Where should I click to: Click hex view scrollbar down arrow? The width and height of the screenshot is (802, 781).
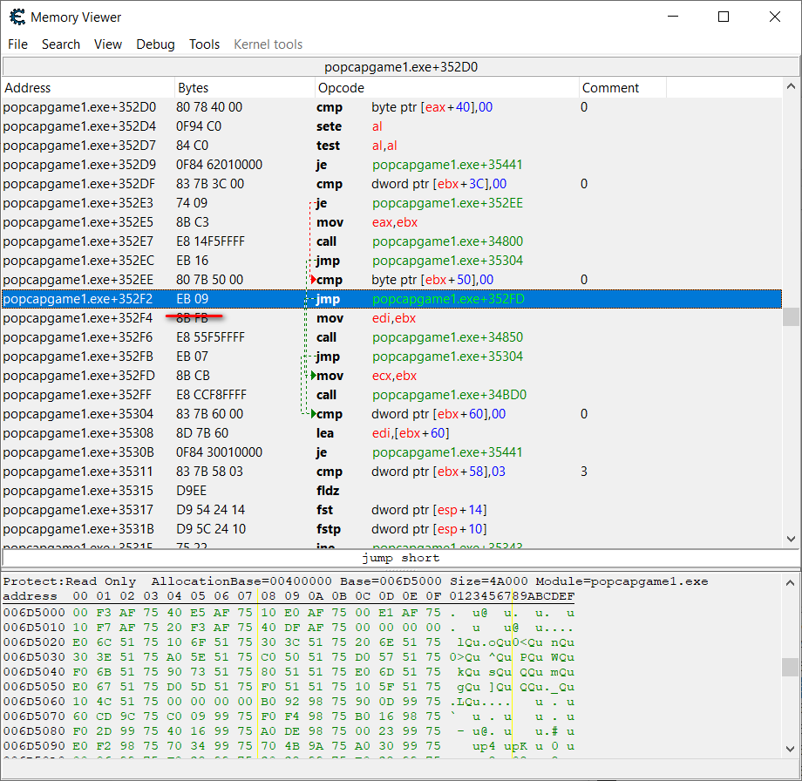(x=791, y=749)
